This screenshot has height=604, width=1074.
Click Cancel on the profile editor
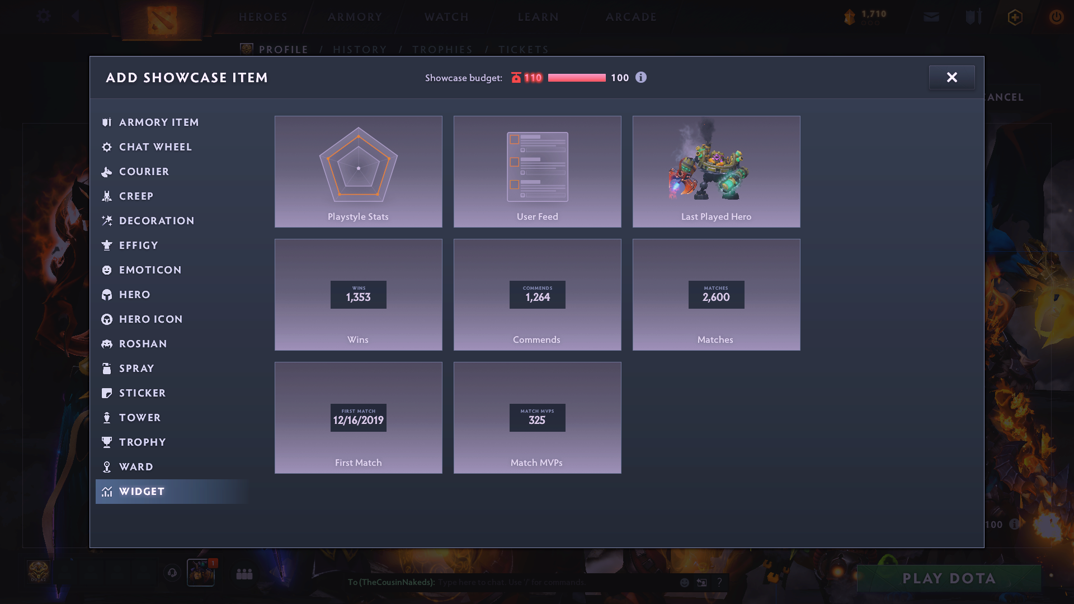pos(1005,97)
